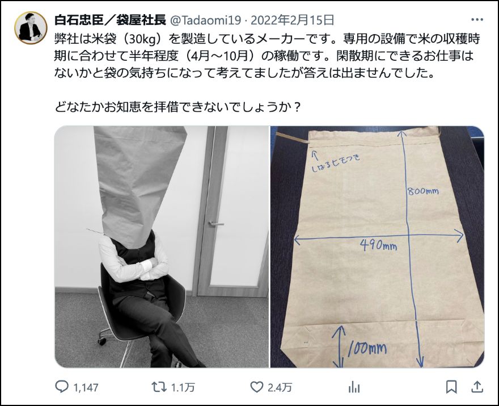499x406 pixels.
Task: Like the tweet with the heart icon
Action: pos(256,387)
